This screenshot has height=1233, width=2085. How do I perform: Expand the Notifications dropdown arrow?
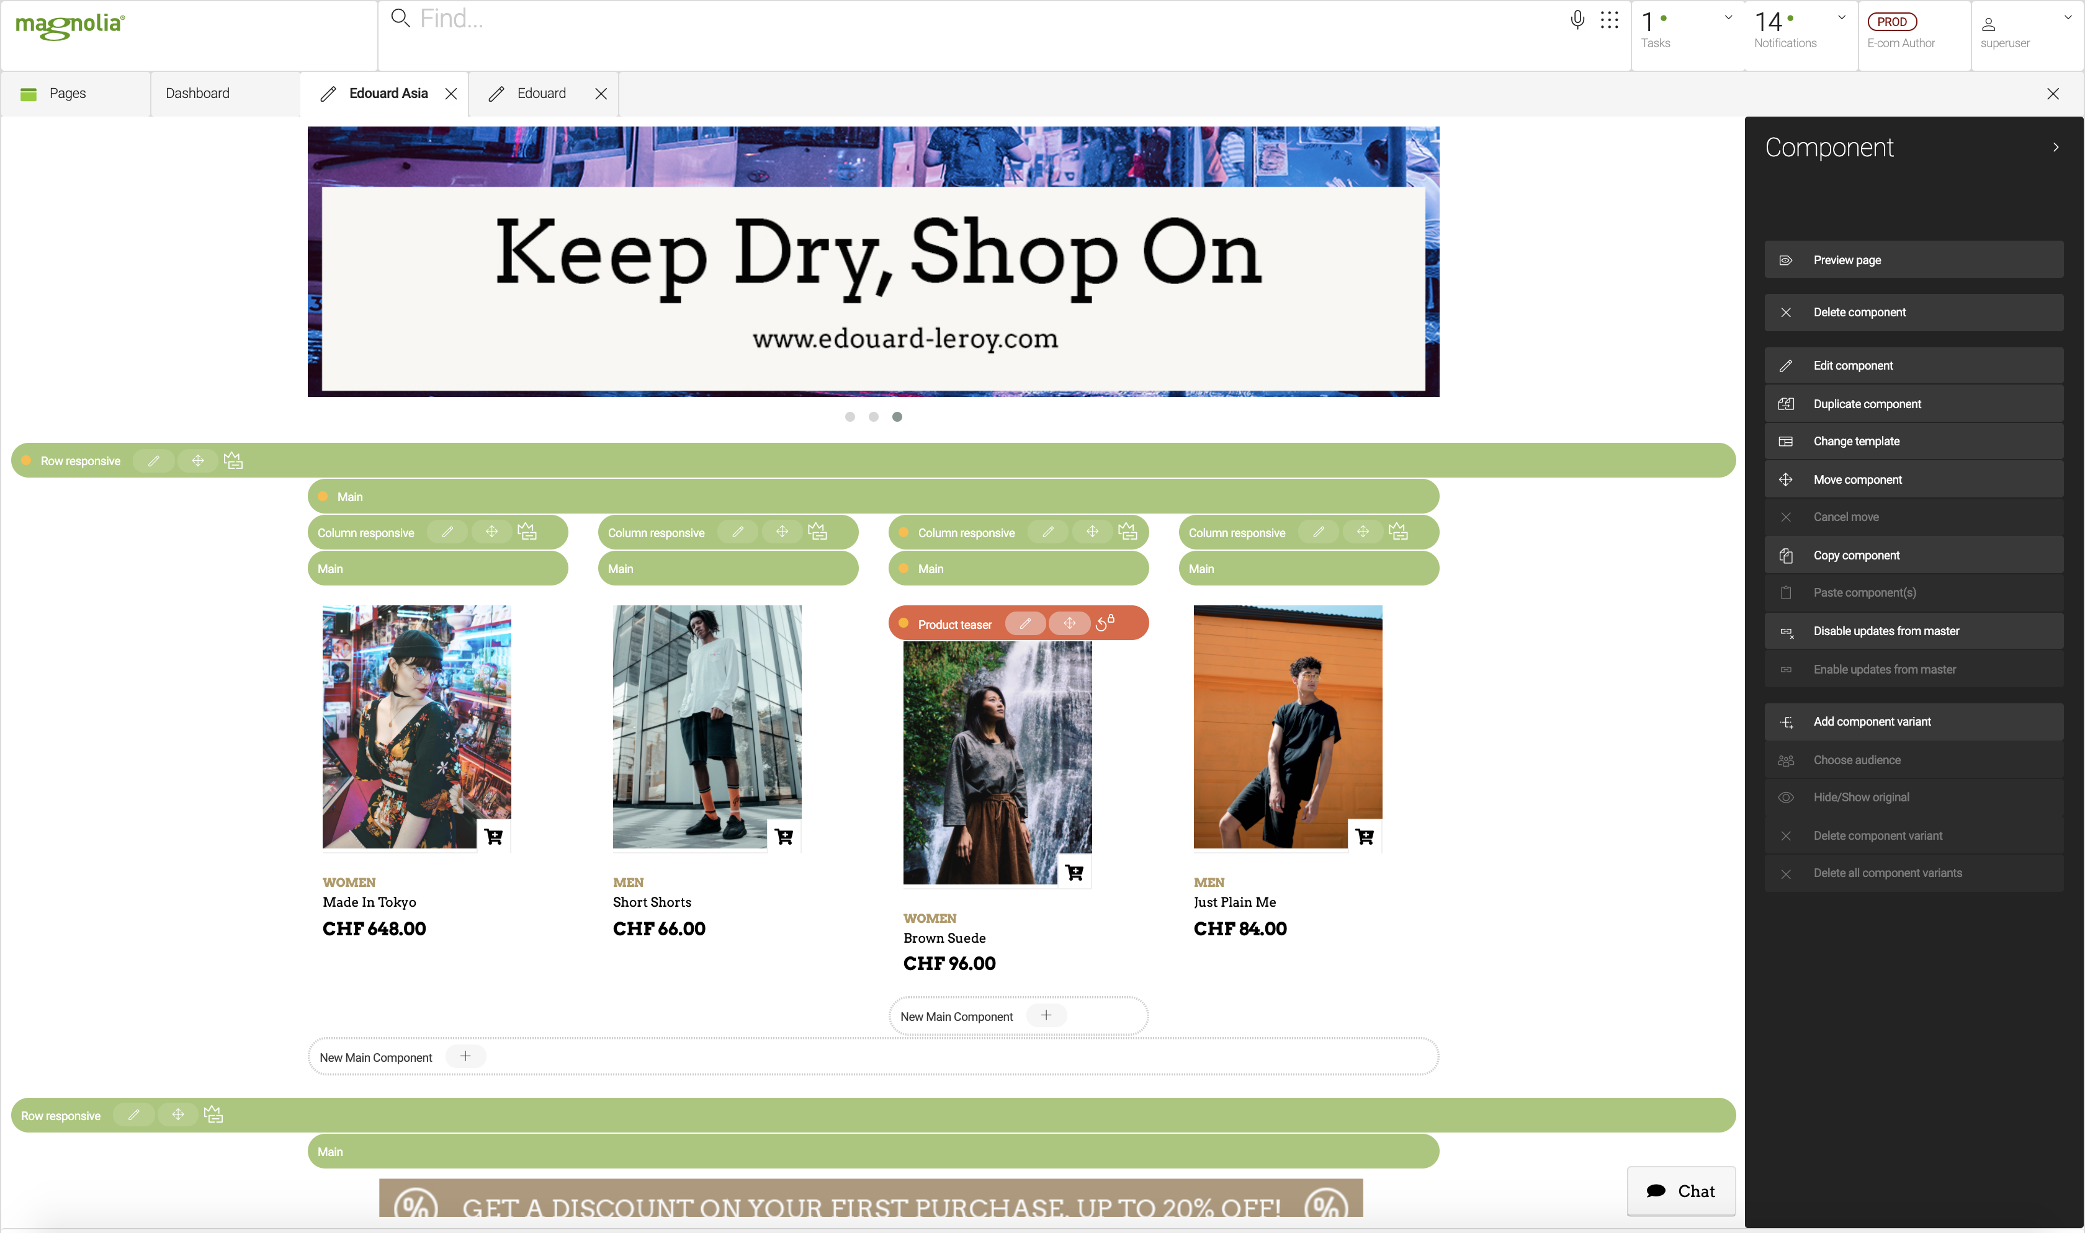tap(1842, 17)
